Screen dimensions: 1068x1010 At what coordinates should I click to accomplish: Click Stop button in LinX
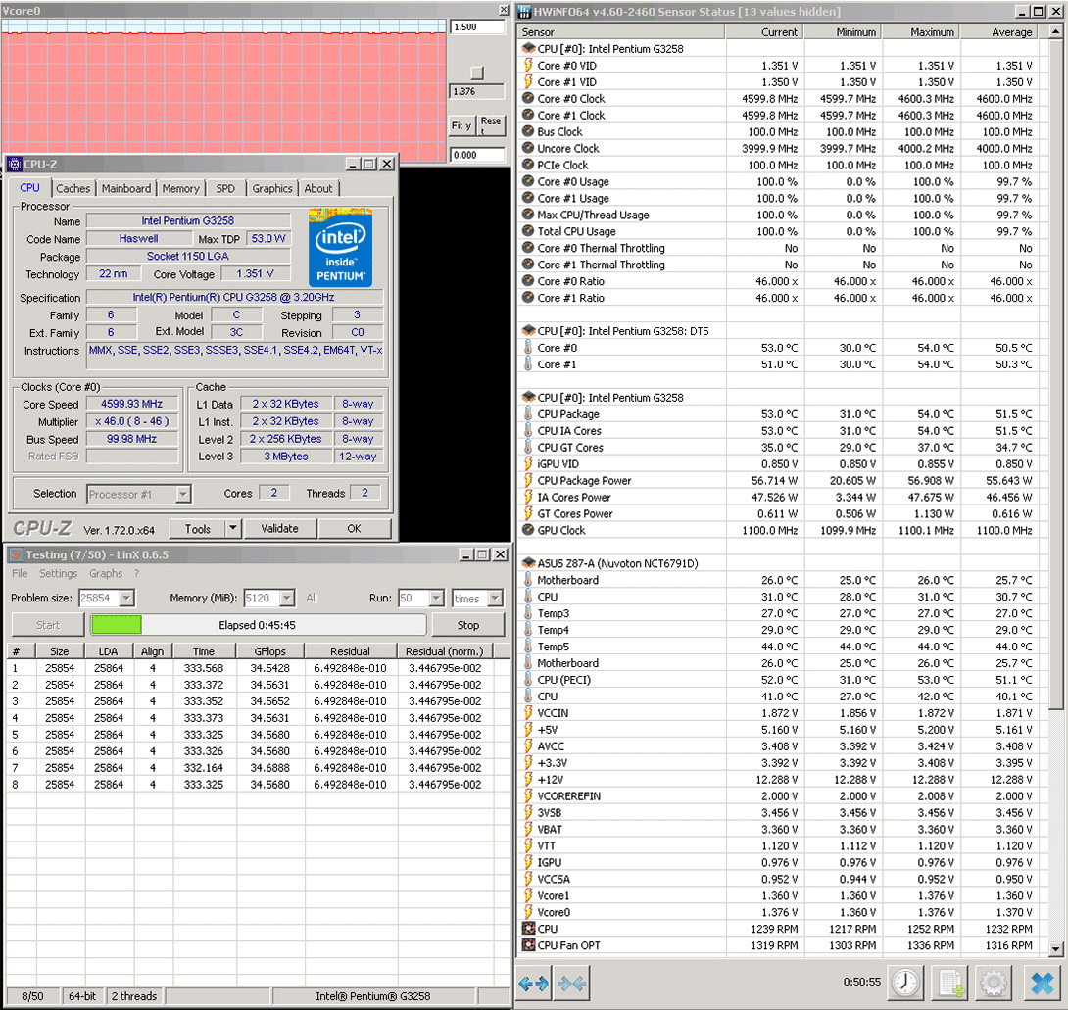click(x=468, y=625)
